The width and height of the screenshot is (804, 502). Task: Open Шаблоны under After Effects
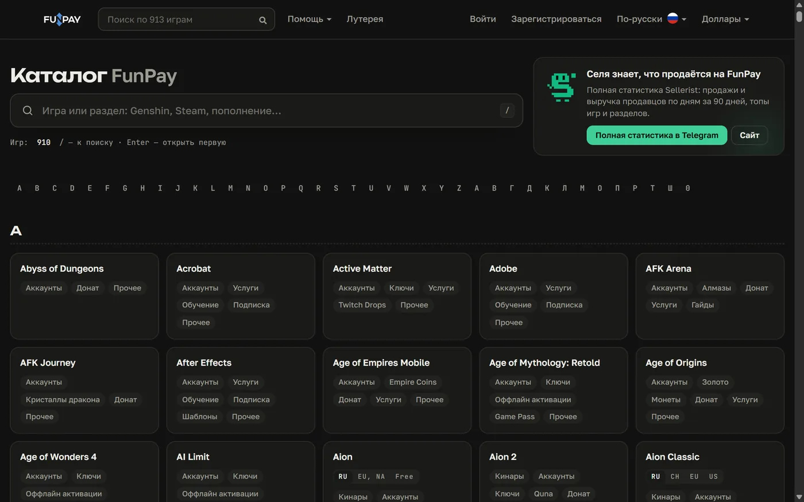(x=200, y=417)
